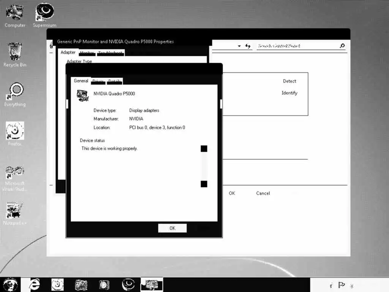
Task: Click the Device status scrollbar up arrow
Action: 204,149
